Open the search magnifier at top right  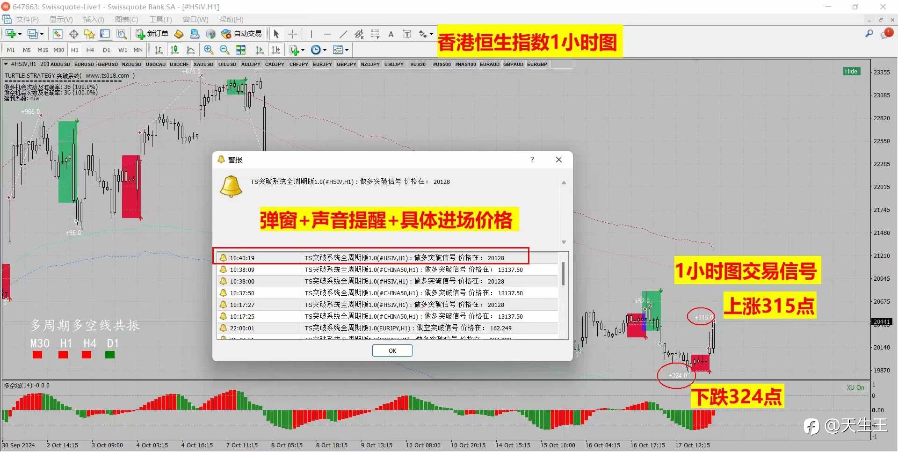pos(869,34)
